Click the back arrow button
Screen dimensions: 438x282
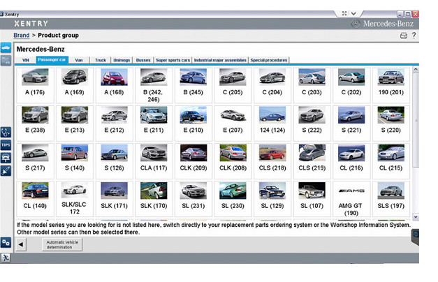click(21, 244)
